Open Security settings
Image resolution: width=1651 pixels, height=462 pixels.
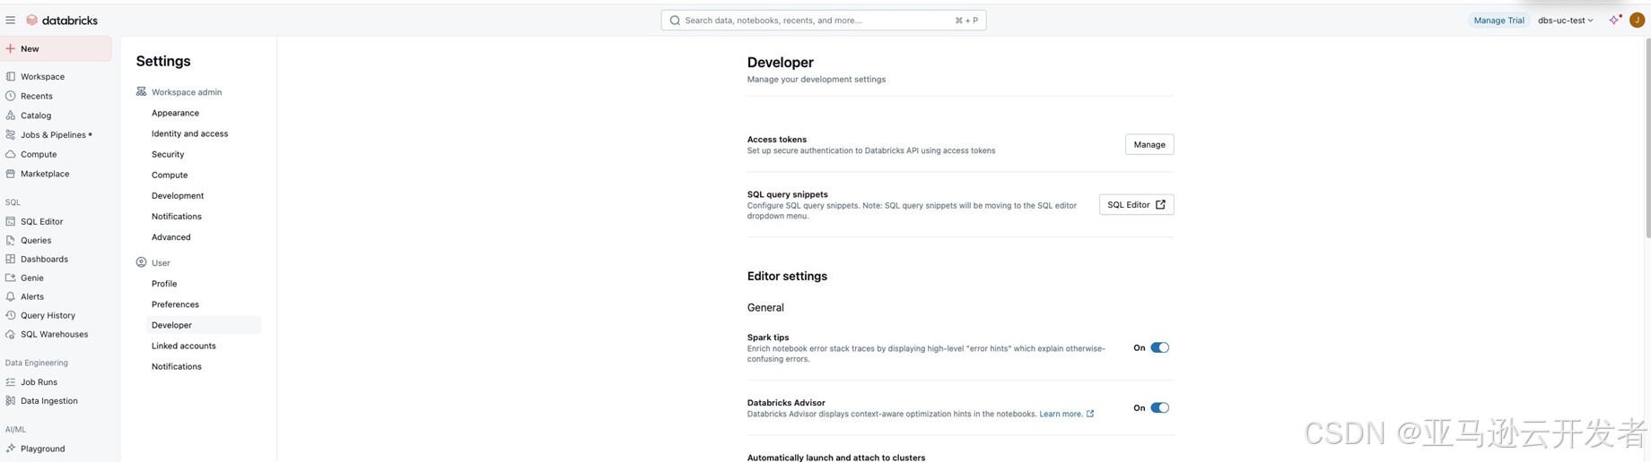pyautogui.click(x=168, y=154)
